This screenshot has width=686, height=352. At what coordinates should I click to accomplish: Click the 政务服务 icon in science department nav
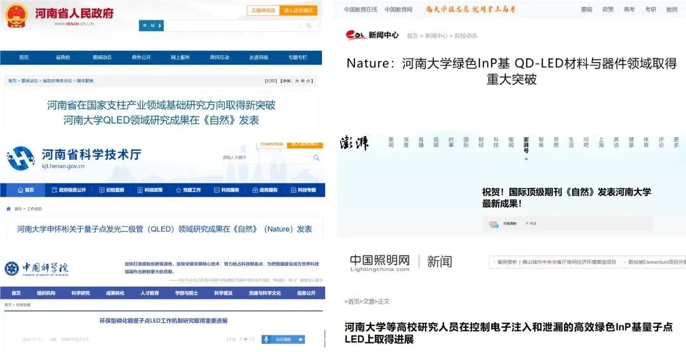coord(255,190)
